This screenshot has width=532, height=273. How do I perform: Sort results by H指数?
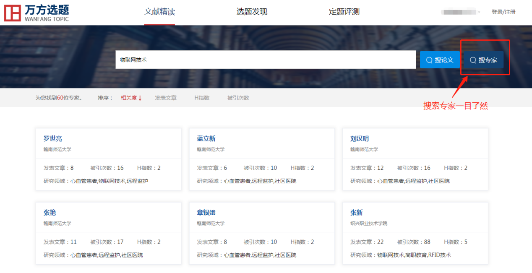(202, 98)
